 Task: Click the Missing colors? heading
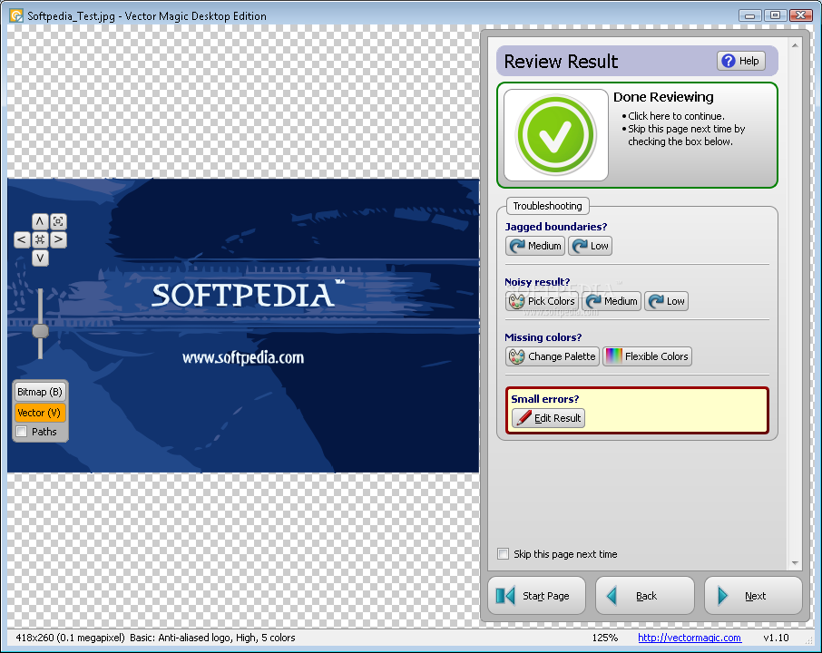coord(543,337)
